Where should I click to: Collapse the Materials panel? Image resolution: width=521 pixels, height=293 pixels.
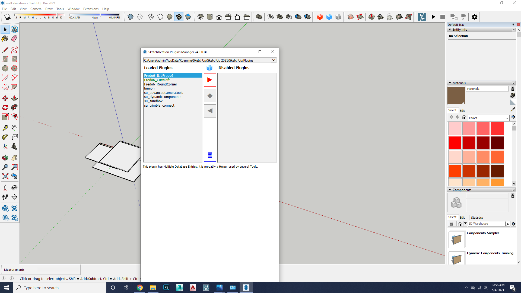pos(450,83)
